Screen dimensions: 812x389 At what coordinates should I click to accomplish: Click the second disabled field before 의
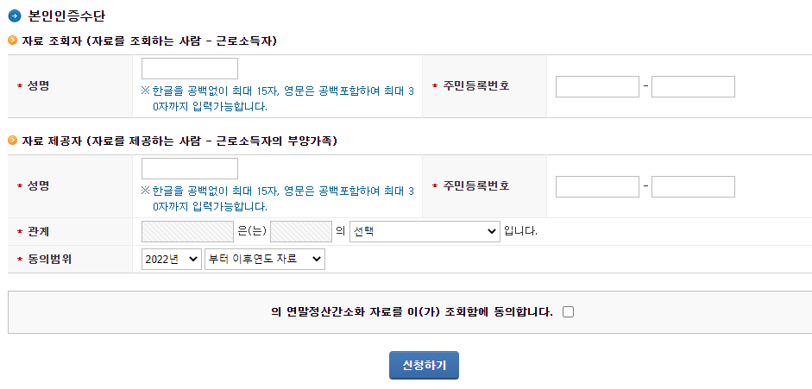[x=301, y=232]
